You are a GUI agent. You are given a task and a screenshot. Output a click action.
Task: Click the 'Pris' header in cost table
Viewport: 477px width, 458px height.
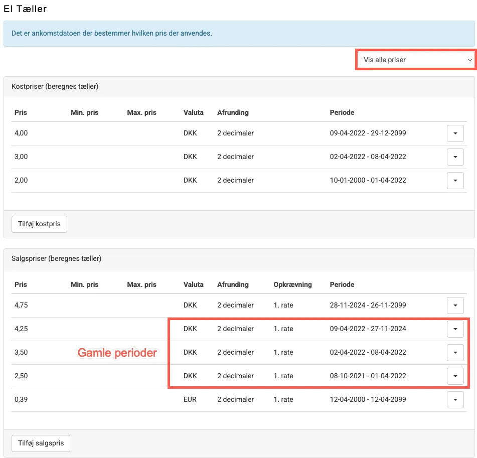[x=21, y=112]
